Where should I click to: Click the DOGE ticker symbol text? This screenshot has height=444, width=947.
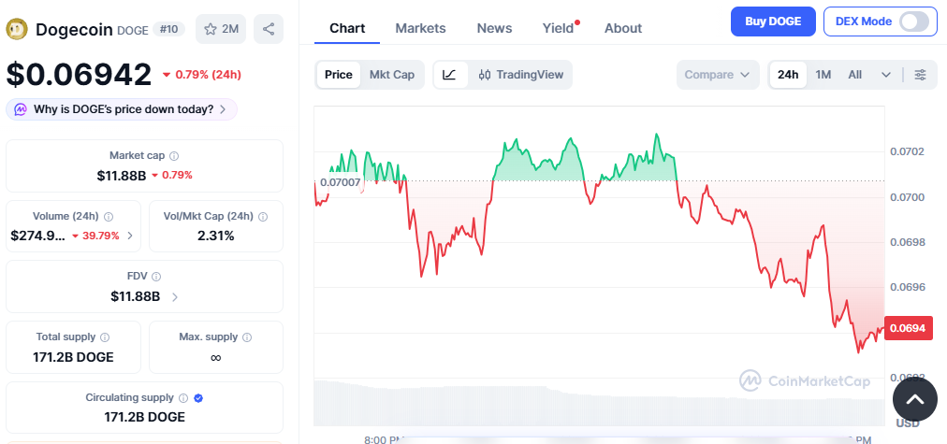point(132,30)
